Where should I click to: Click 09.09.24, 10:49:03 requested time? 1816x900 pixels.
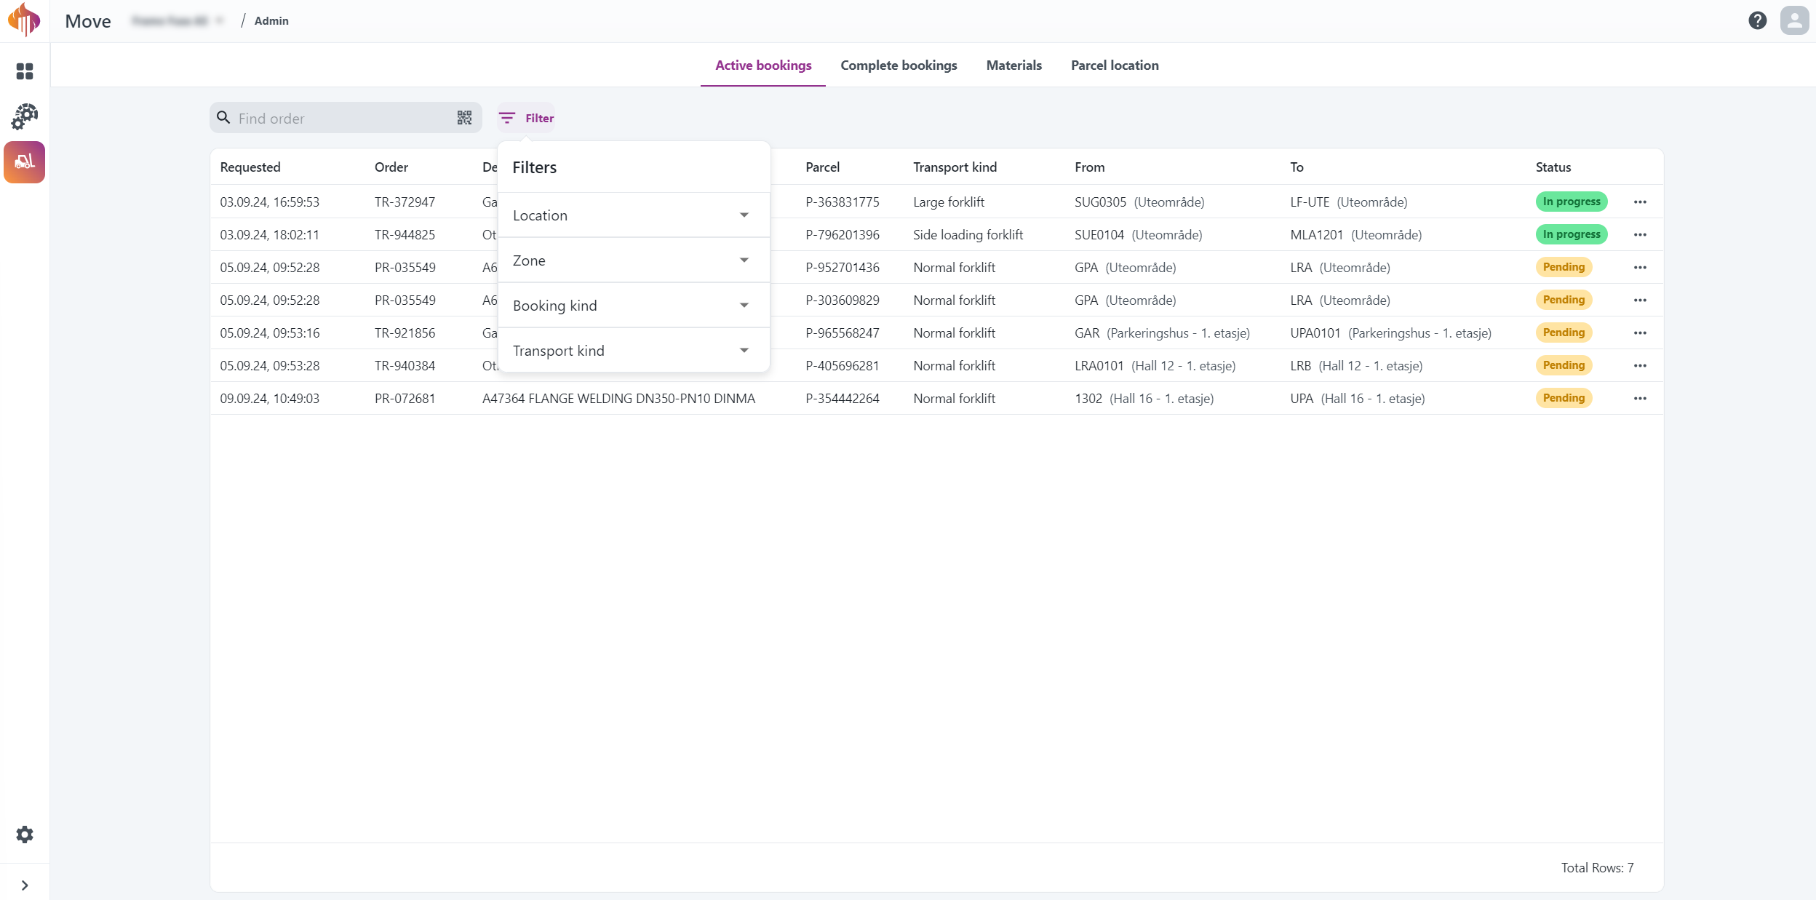pyautogui.click(x=269, y=399)
